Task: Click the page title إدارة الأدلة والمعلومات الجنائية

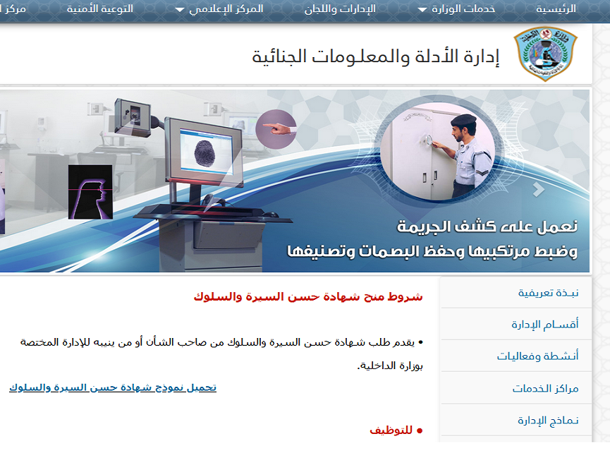Action: (x=375, y=56)
